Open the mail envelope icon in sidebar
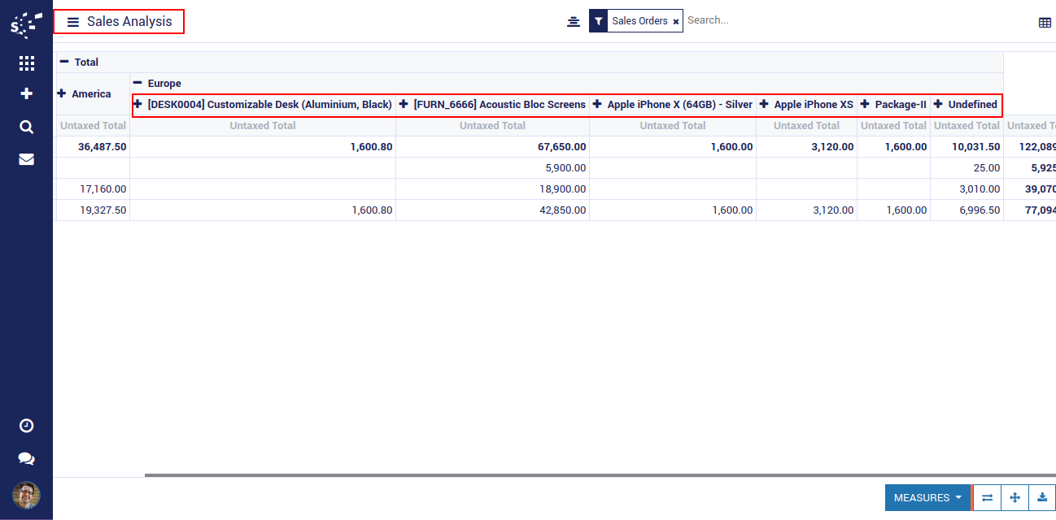 pos(26,159)
